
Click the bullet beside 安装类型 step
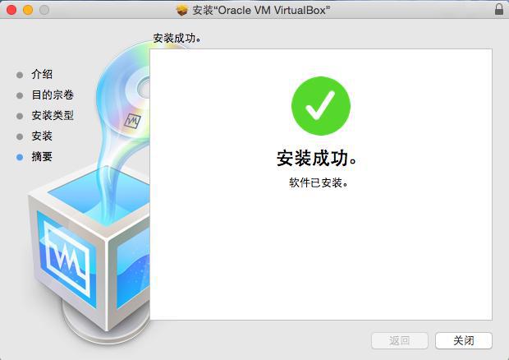click(20, 116)
